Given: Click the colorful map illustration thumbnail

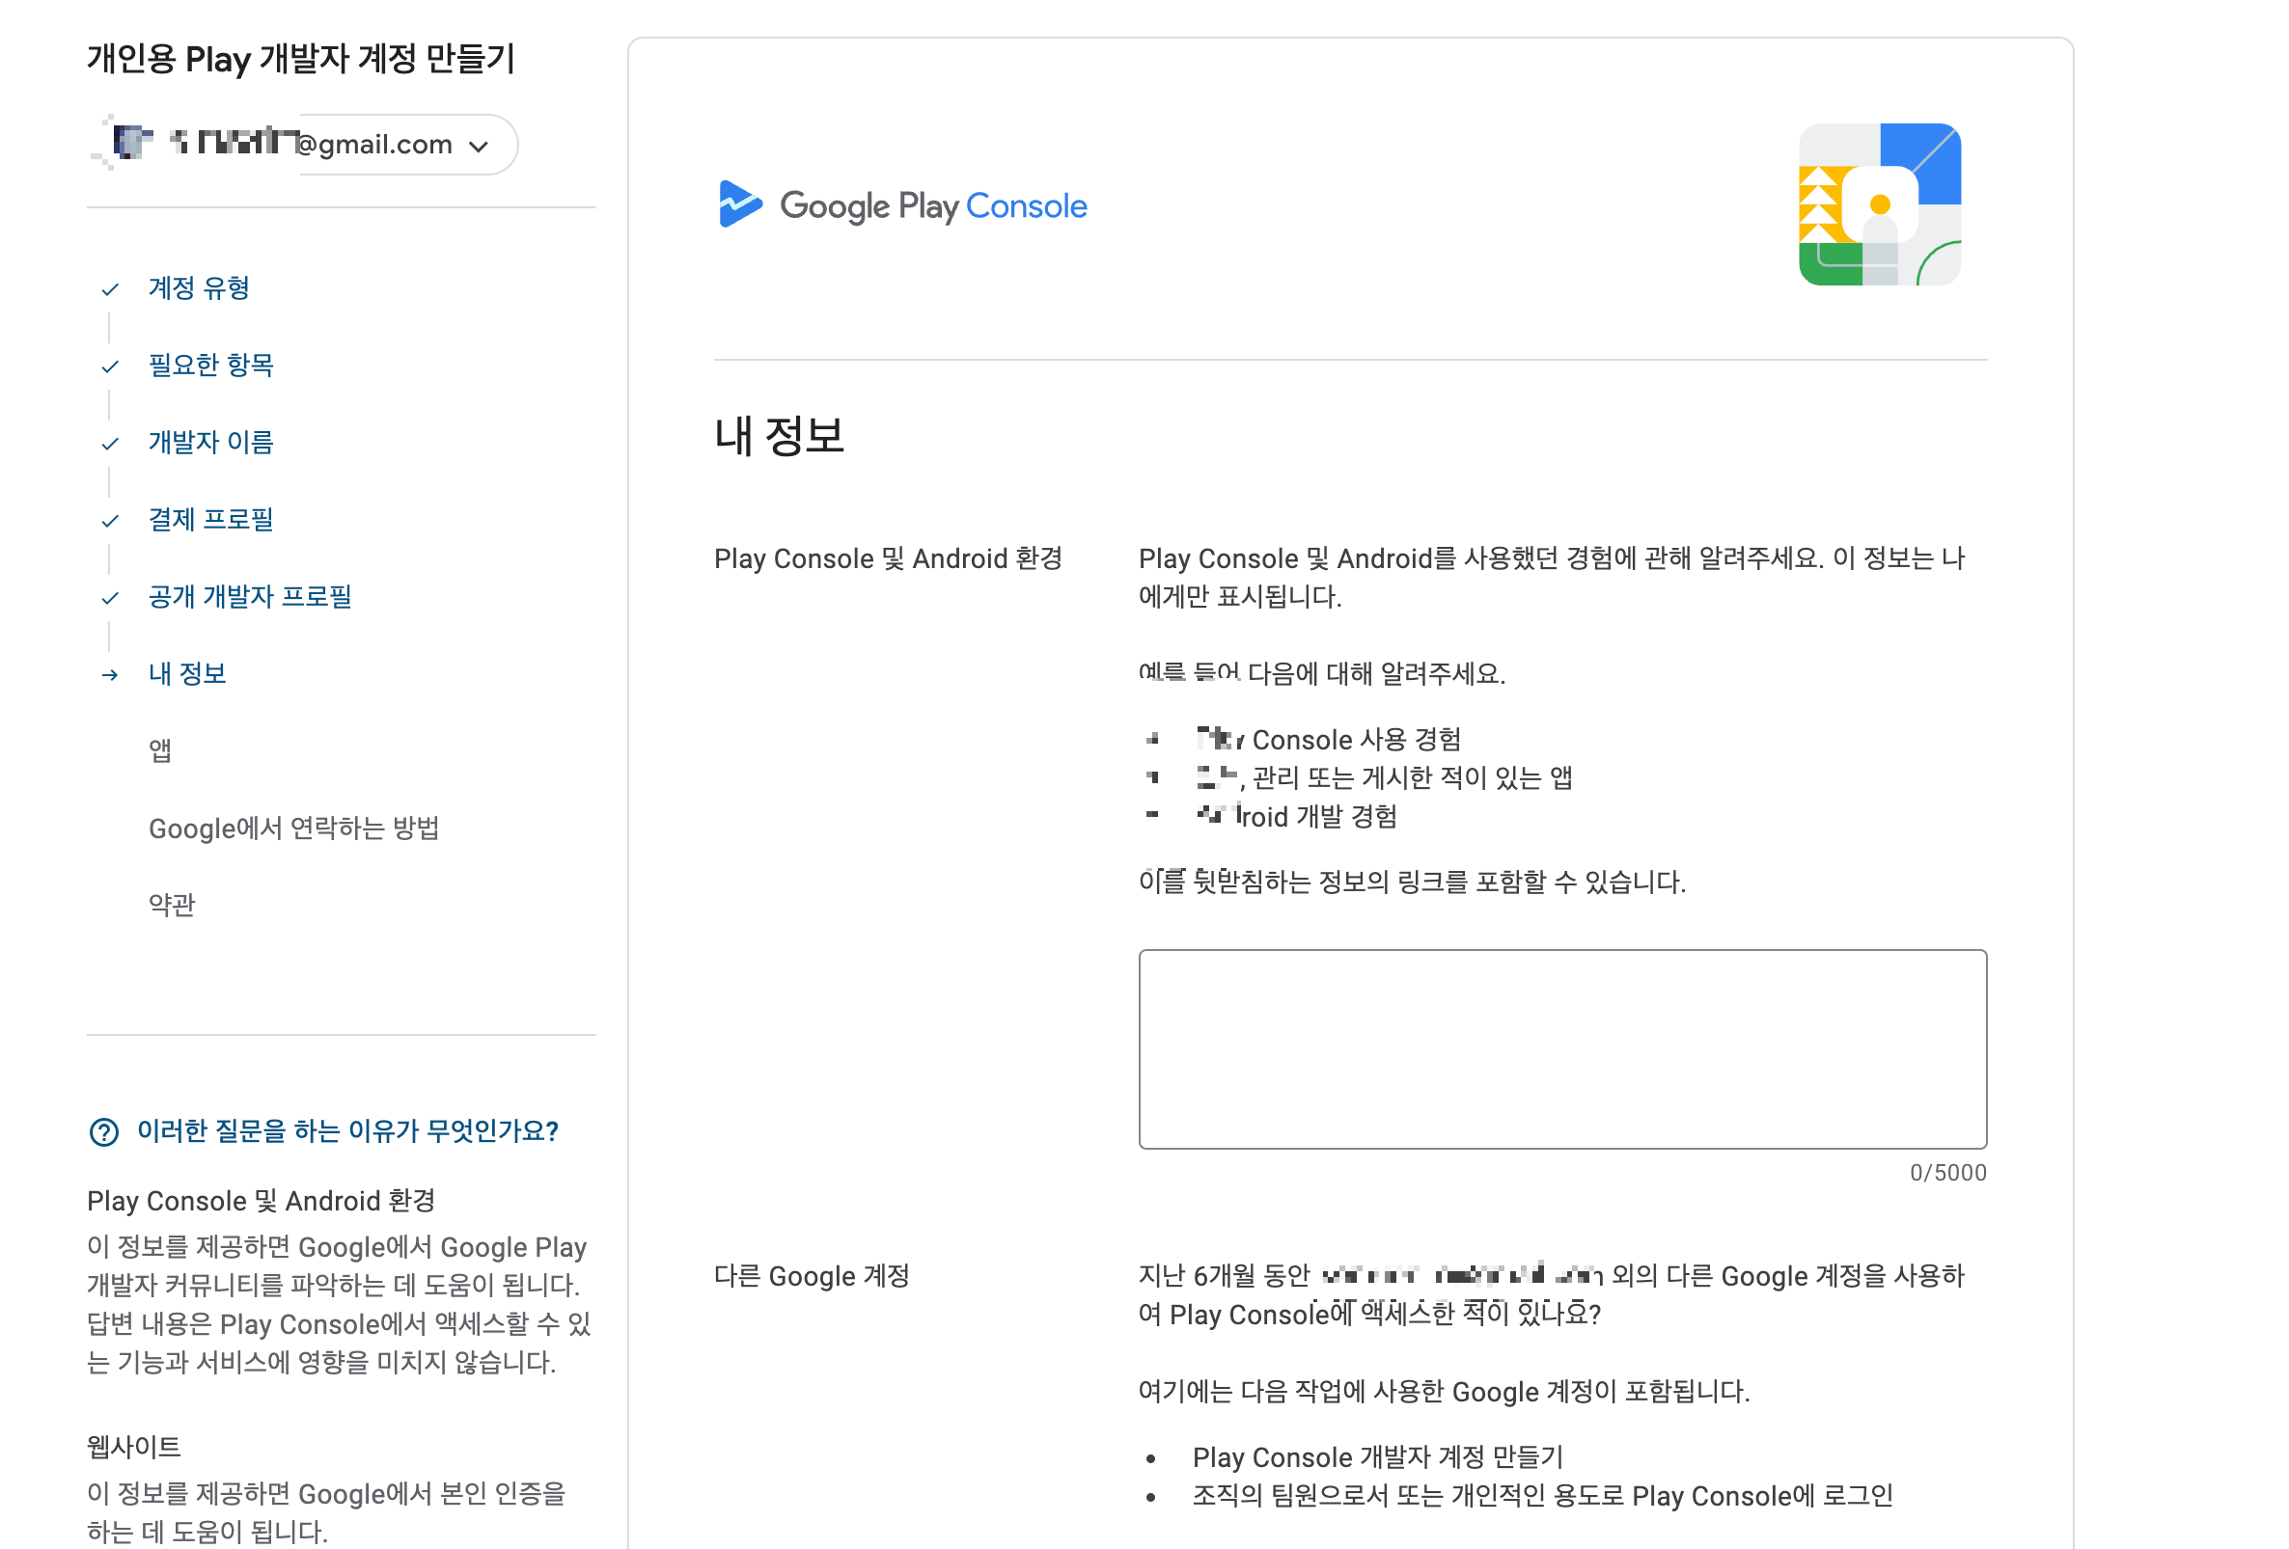Looking at the screenshot, I should pyautogui.click(x=1878, y=204).
